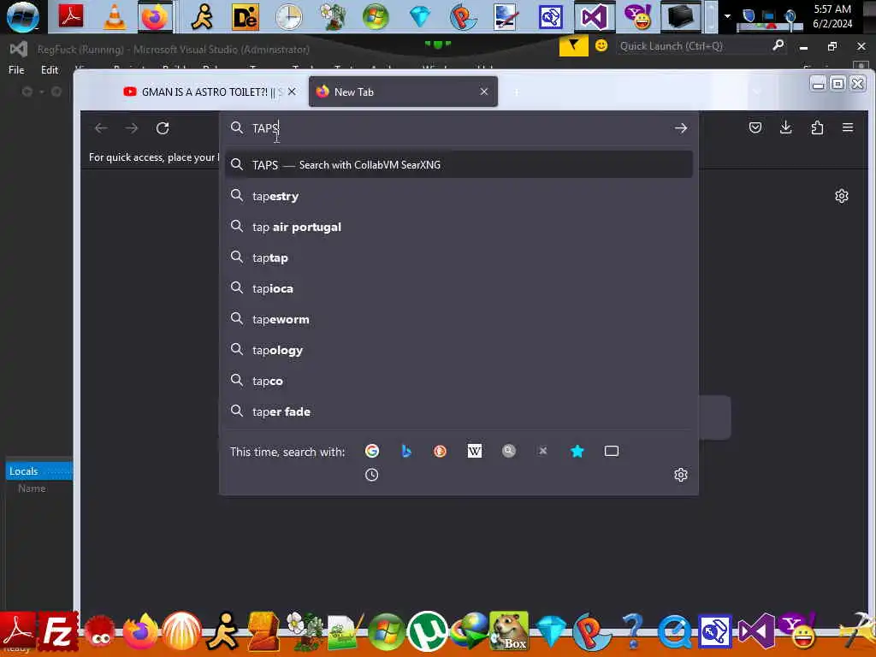Image resolution: width=876 pixels, height=657 pixels.
Task: Reload the current Firefox page
Action: coord(163,128)
